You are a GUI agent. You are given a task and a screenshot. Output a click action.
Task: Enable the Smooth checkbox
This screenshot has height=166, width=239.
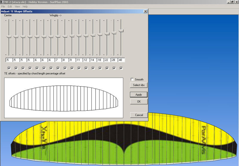pyautogui.click(x=132, y=79)
